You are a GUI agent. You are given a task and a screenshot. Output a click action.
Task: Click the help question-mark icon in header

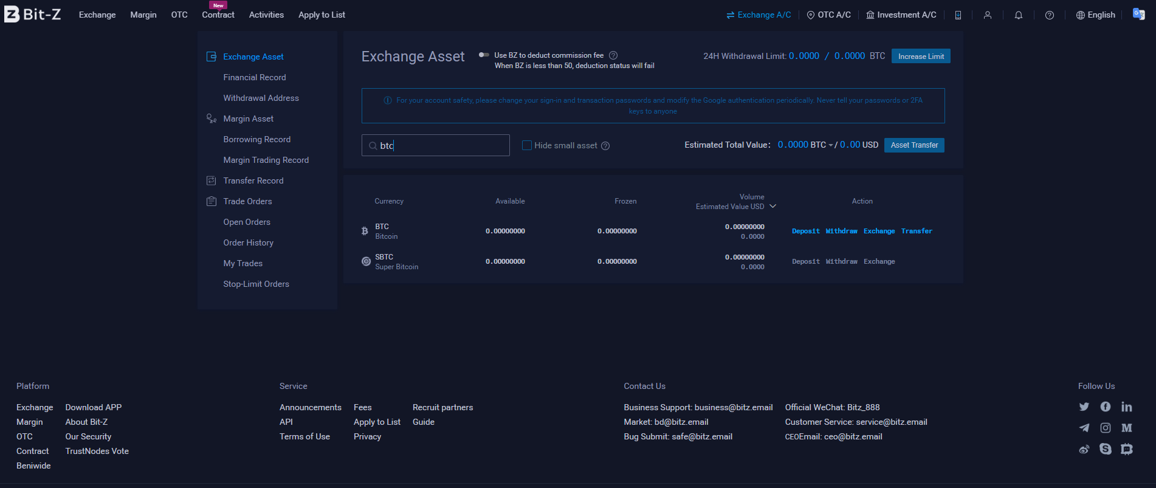click(x=1050, y=15)
